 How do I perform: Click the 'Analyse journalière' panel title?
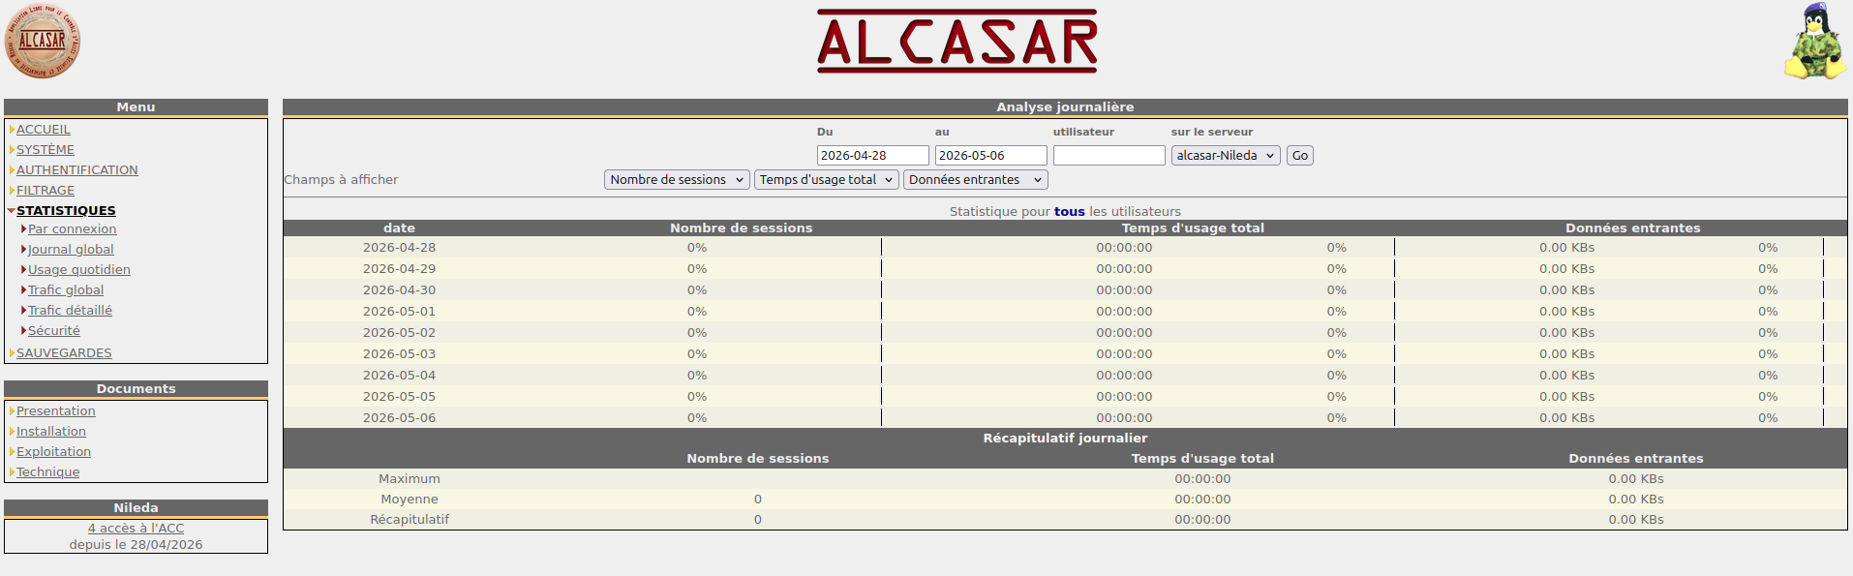click(1065, 107)
